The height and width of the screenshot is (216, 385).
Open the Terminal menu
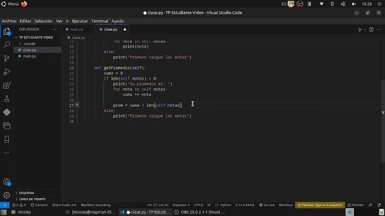(100, 21)
